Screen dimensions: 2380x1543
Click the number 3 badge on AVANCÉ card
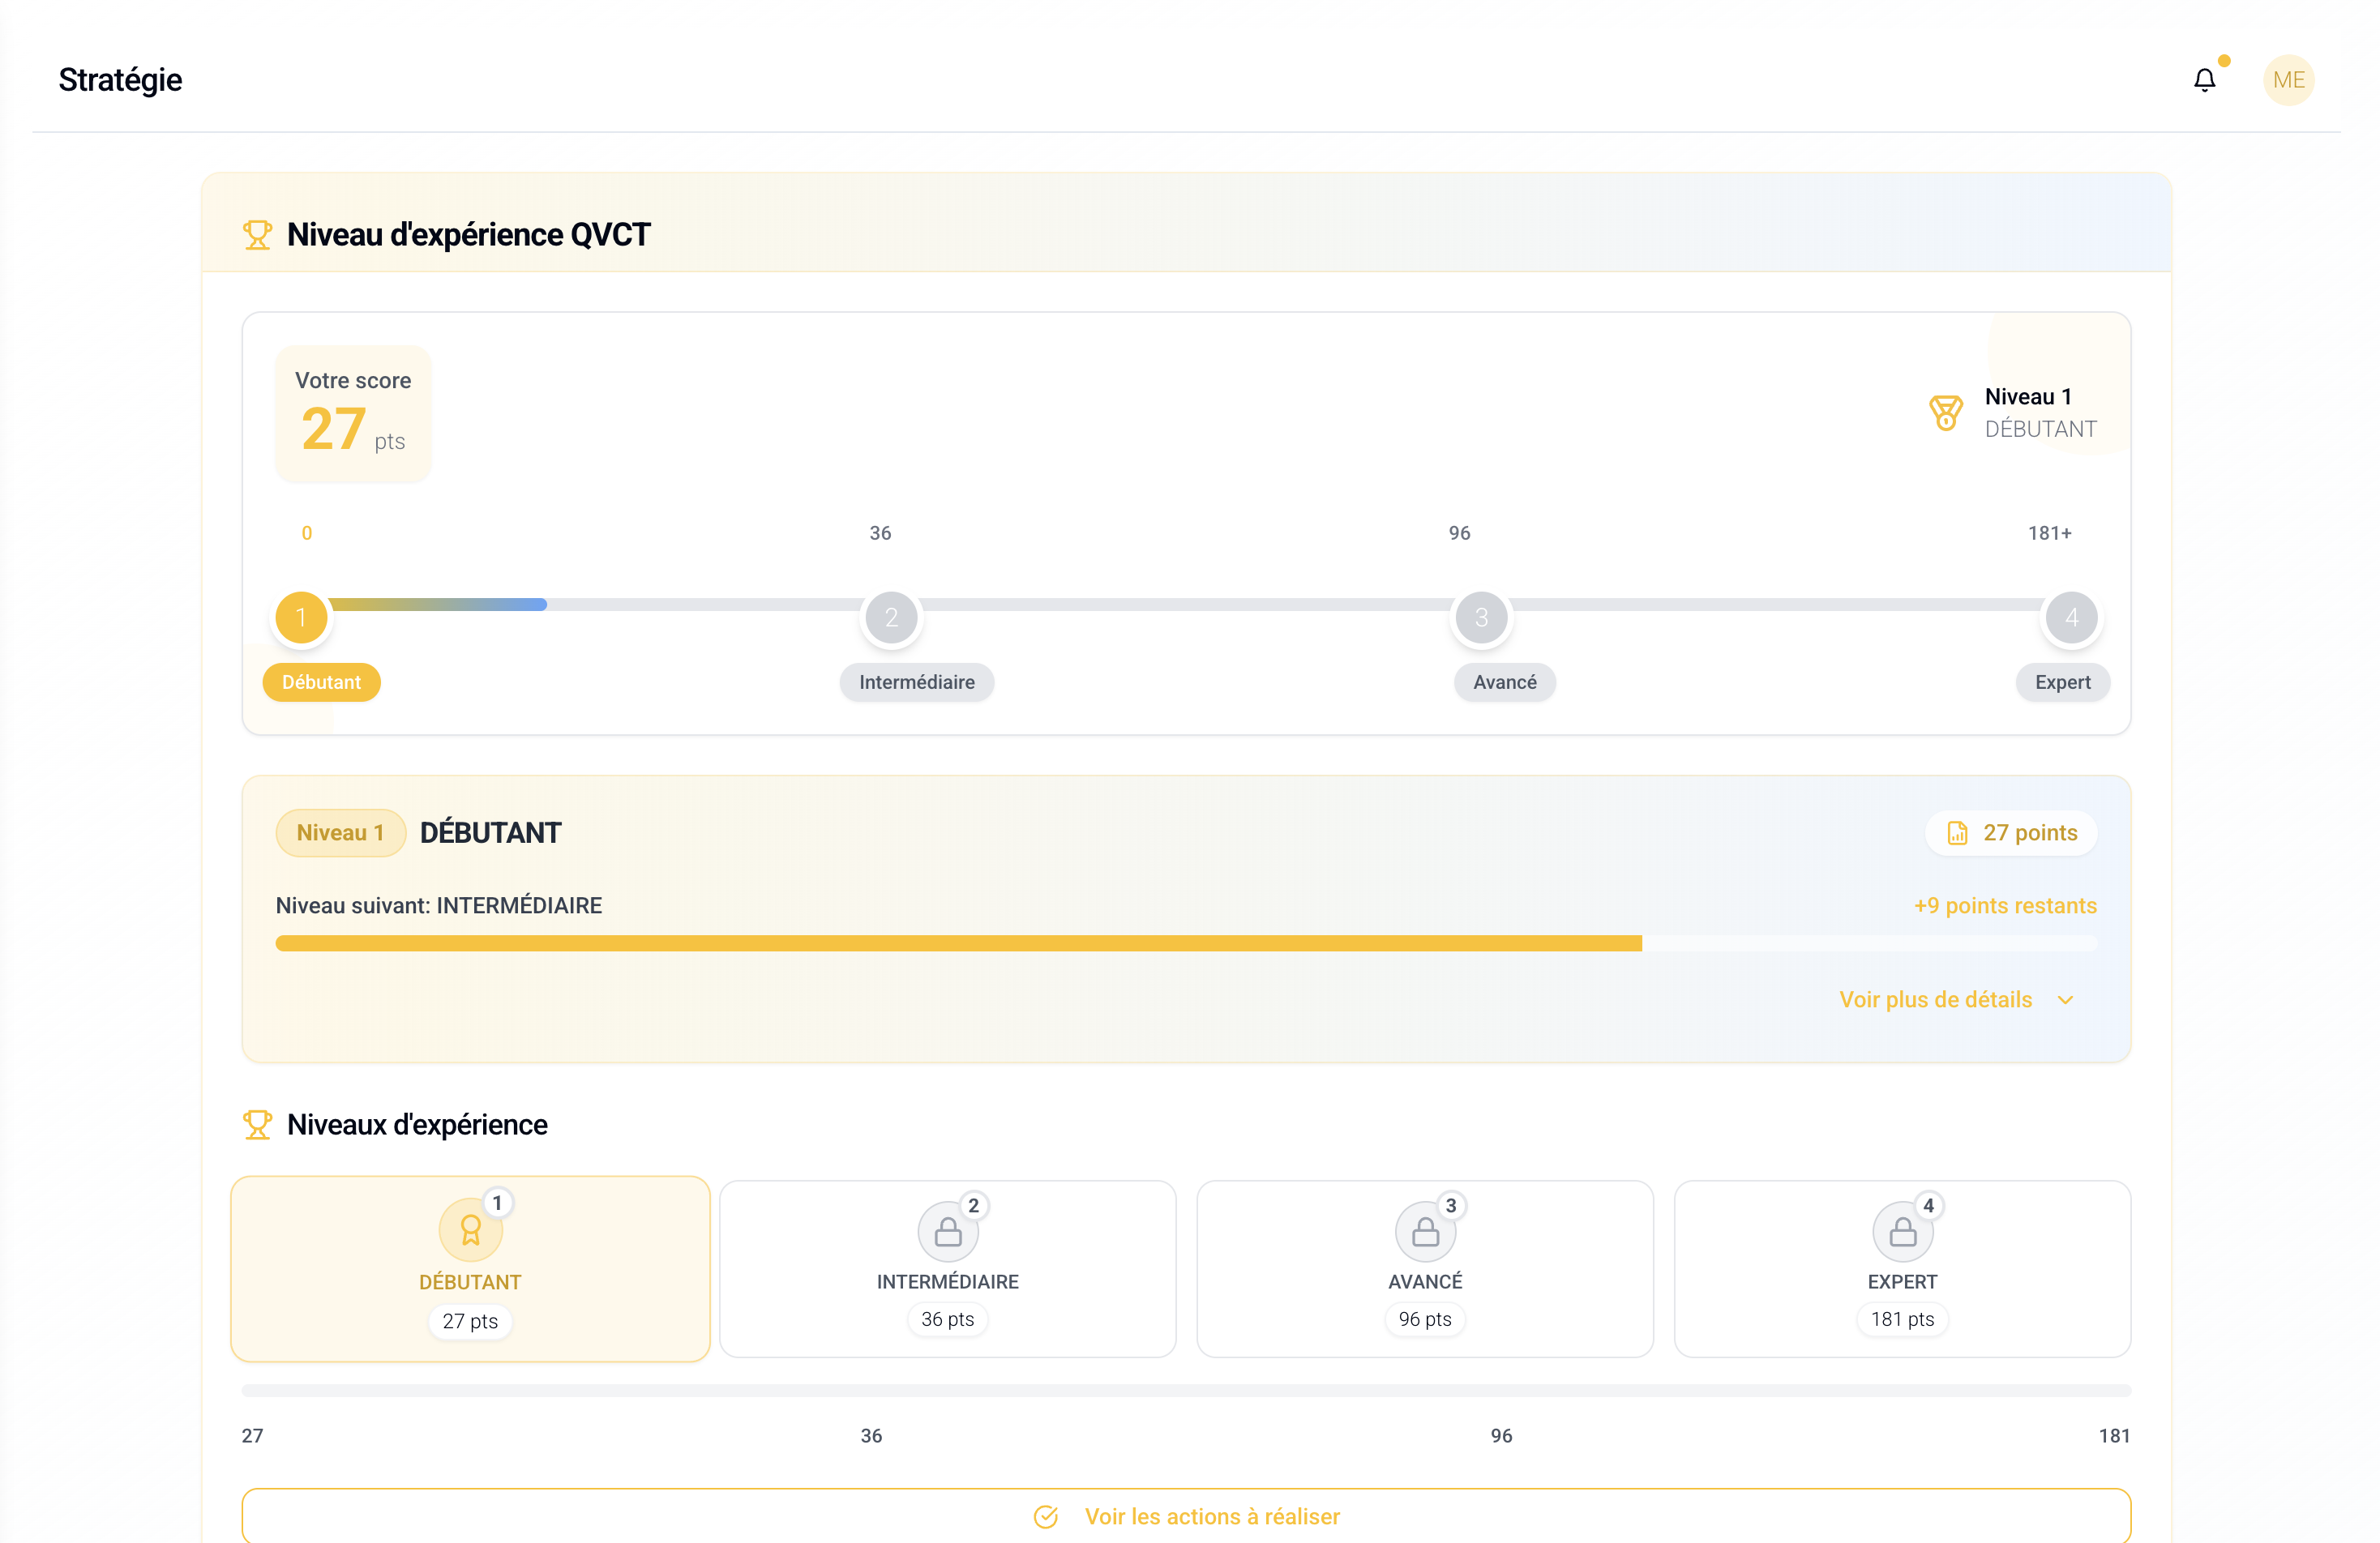1450,1206
